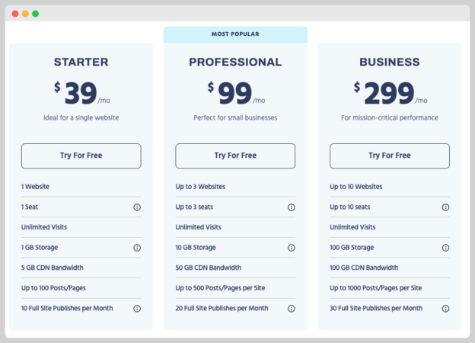Image resolution: width=475 pixels, height=343 pixels.
Task: Open info icon beside Up to 3 seats
Action: (292, 207)
